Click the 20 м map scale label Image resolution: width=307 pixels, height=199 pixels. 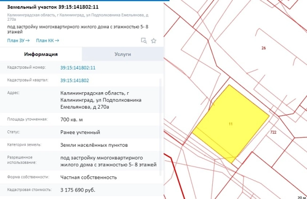pyautogui.click(x=302, y=197)
